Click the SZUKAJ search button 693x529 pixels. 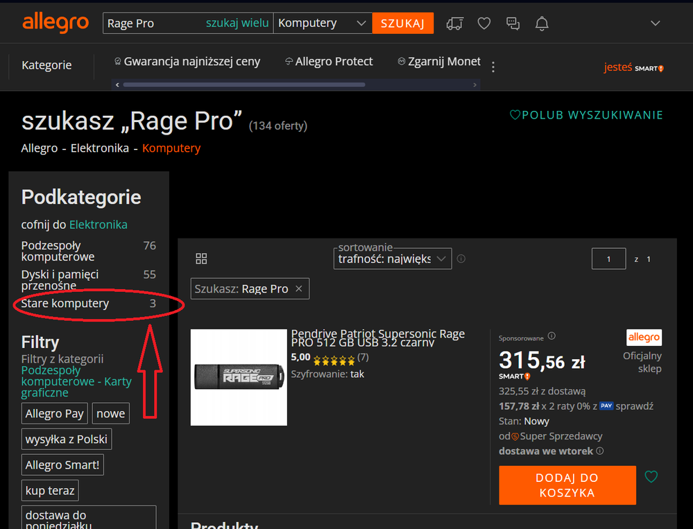(x=402, y=23)
